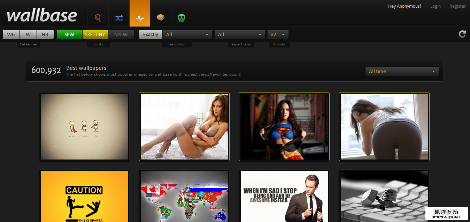Image resolution: width=470 pixels, height=222 pixels.
Task: Toggle the Exactly resolution button
Action: (151, 34)
